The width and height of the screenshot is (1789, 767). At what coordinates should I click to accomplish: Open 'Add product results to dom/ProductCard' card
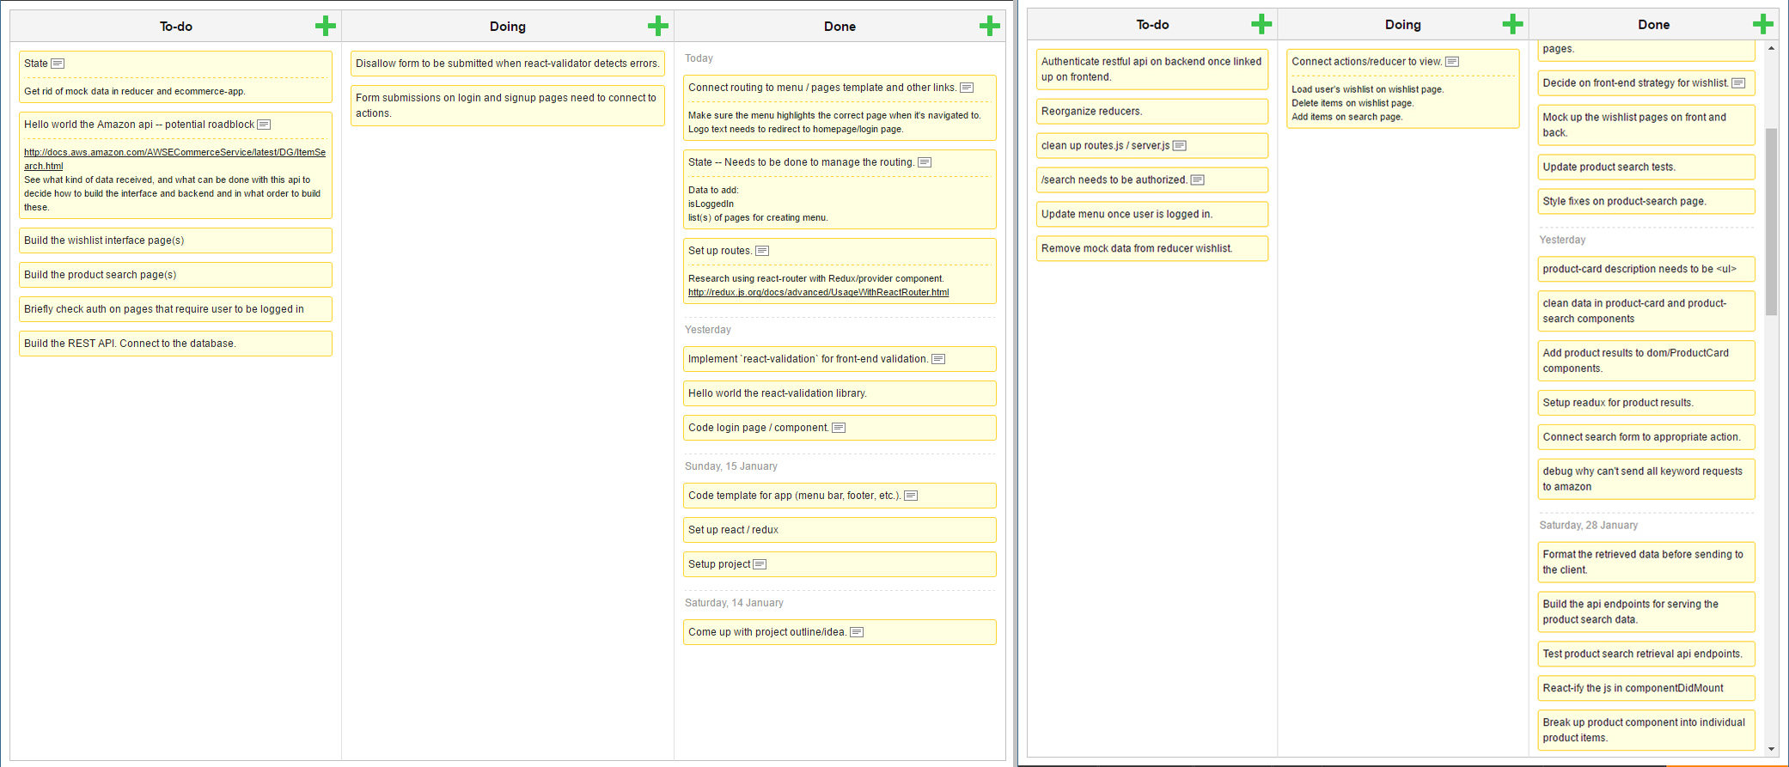click(1646, 361)
